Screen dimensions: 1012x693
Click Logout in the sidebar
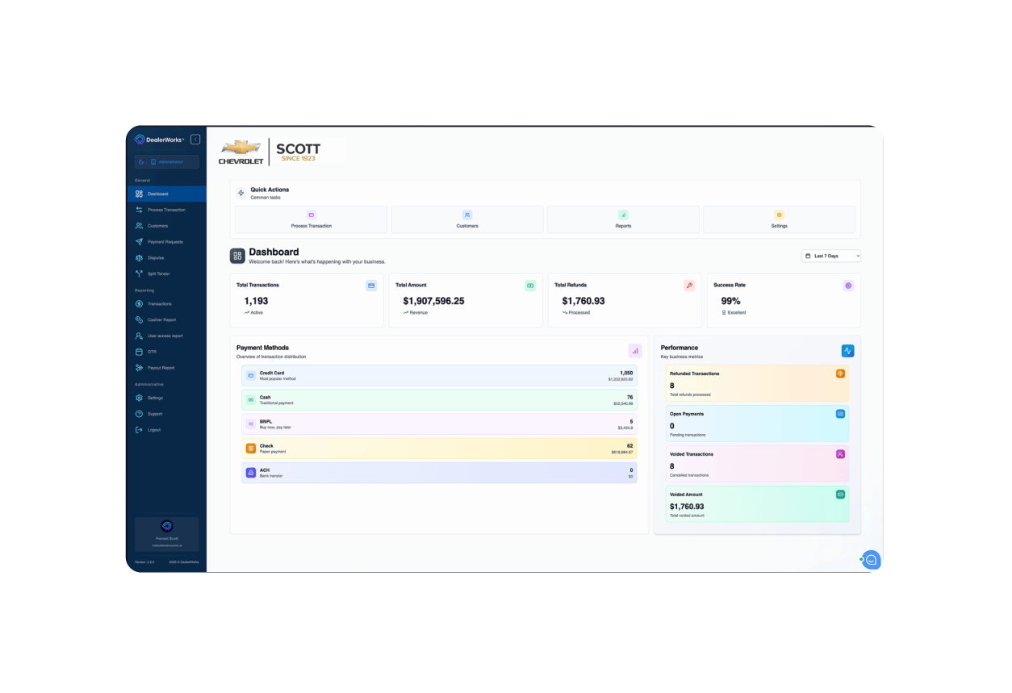[x=167, y=430]
